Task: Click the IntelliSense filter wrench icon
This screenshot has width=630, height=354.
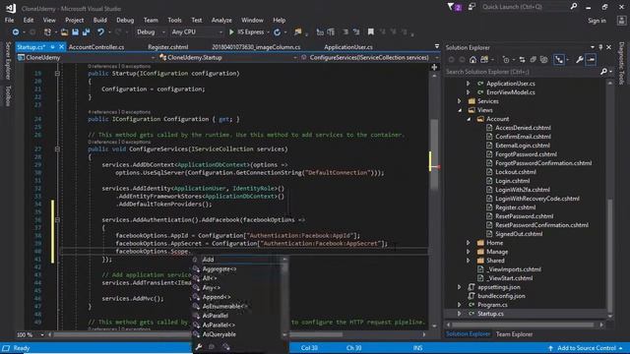Action: (199, 347)
